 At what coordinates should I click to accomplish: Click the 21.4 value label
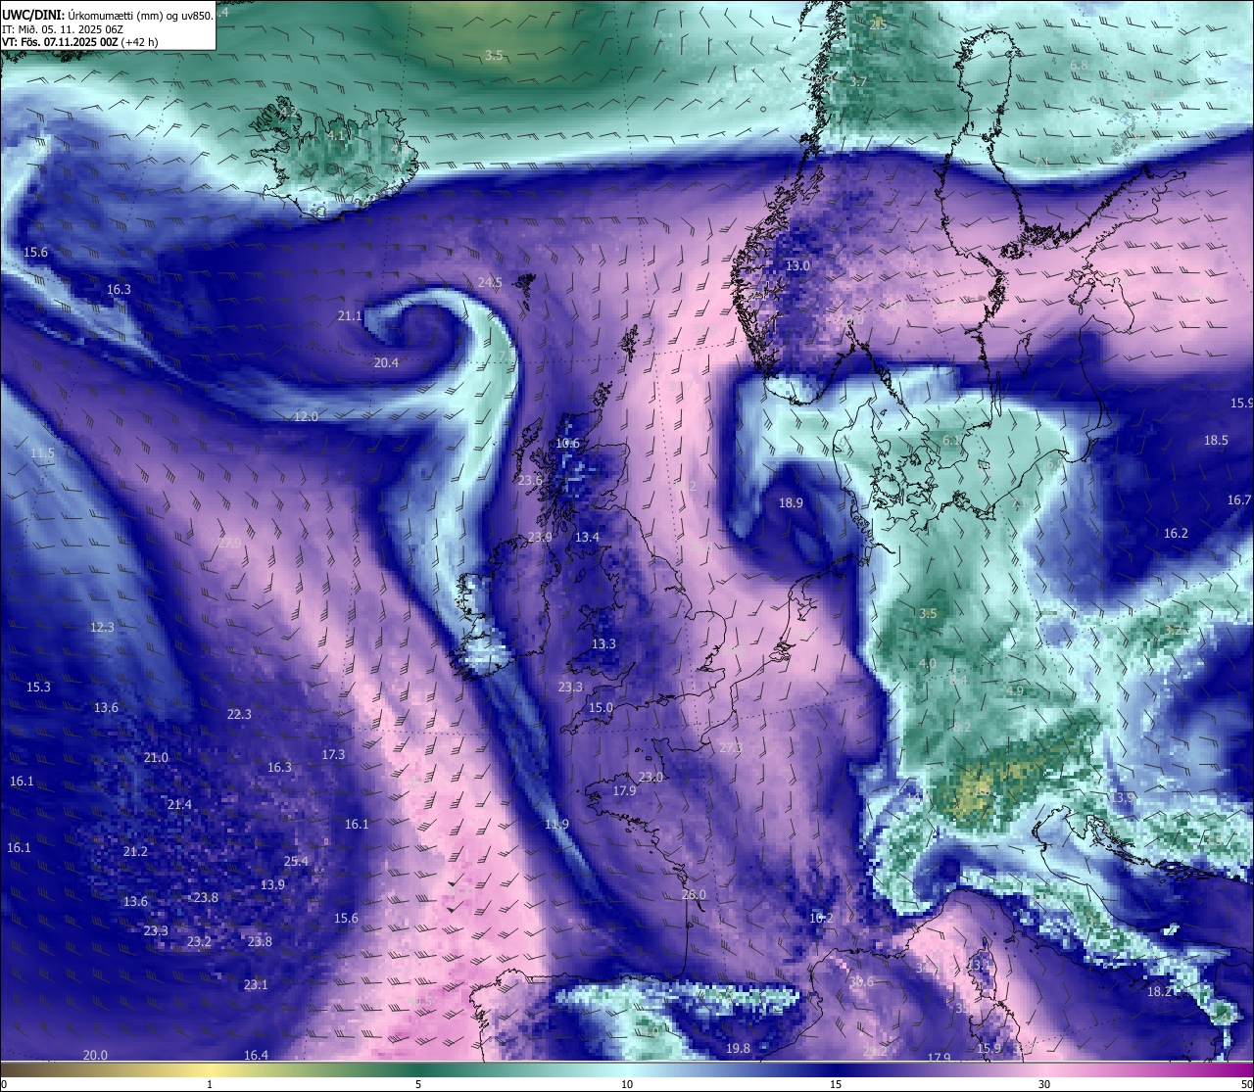[x=179, y=804]
